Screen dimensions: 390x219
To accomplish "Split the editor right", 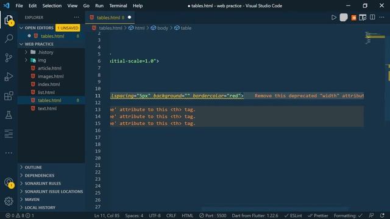I will pyautogui.click(x=372, y=17).
